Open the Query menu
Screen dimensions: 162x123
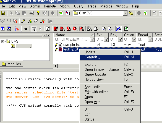(x=79, y=6)
